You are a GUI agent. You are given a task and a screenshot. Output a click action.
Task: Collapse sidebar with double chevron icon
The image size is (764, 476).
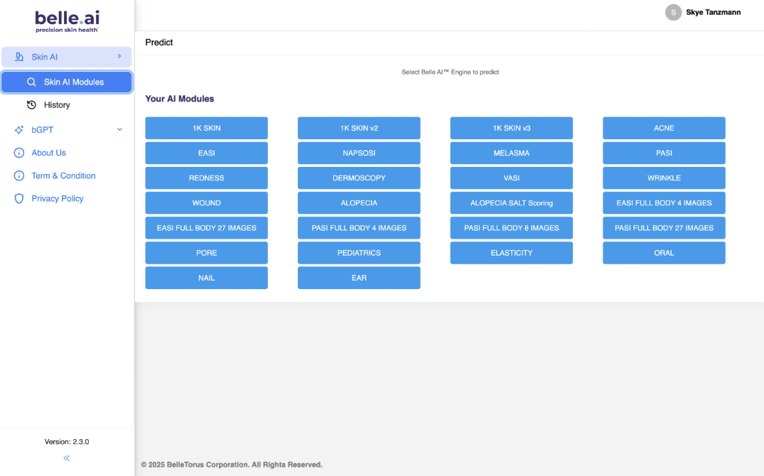pyautogui.click(x=67, y=458)
